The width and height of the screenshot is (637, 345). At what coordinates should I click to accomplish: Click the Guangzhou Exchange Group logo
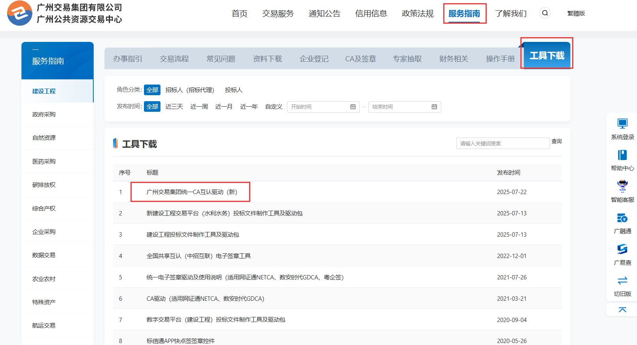click(x=20, y=13)
